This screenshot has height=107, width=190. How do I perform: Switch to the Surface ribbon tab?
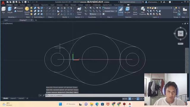click(x=22, y=5)
